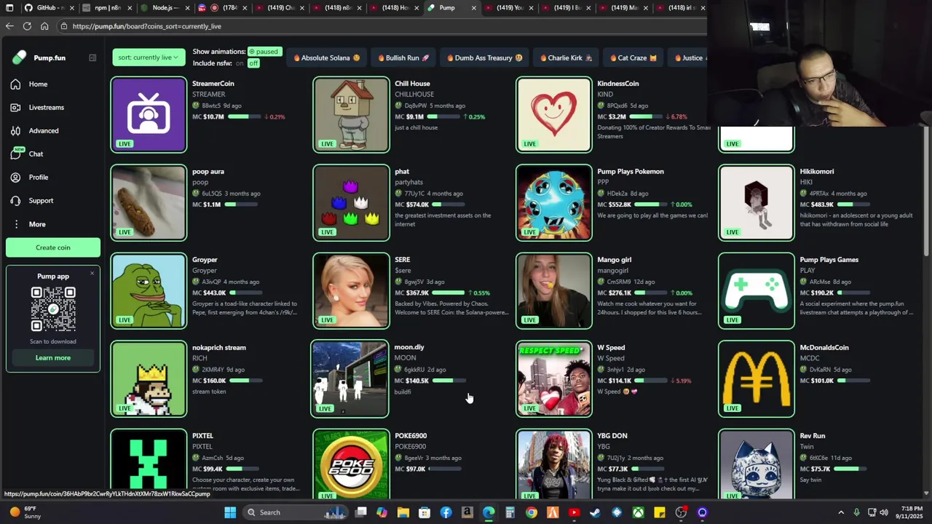The width and height of the screenshot is (932, 524).
Task: Open the sort: currently live dropdown
Action: 149,57
